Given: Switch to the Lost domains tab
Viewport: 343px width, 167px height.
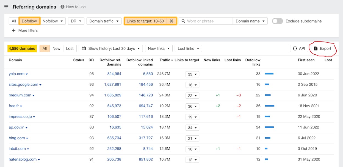Looking at the screenshot, I should (x=70, y=49).
